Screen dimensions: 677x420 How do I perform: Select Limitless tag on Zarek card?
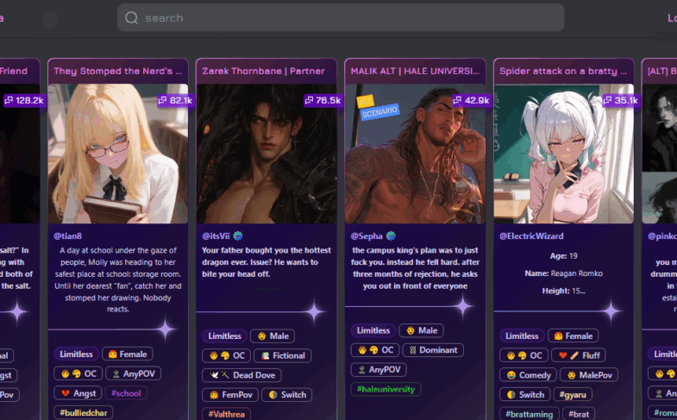click(224, 335)
